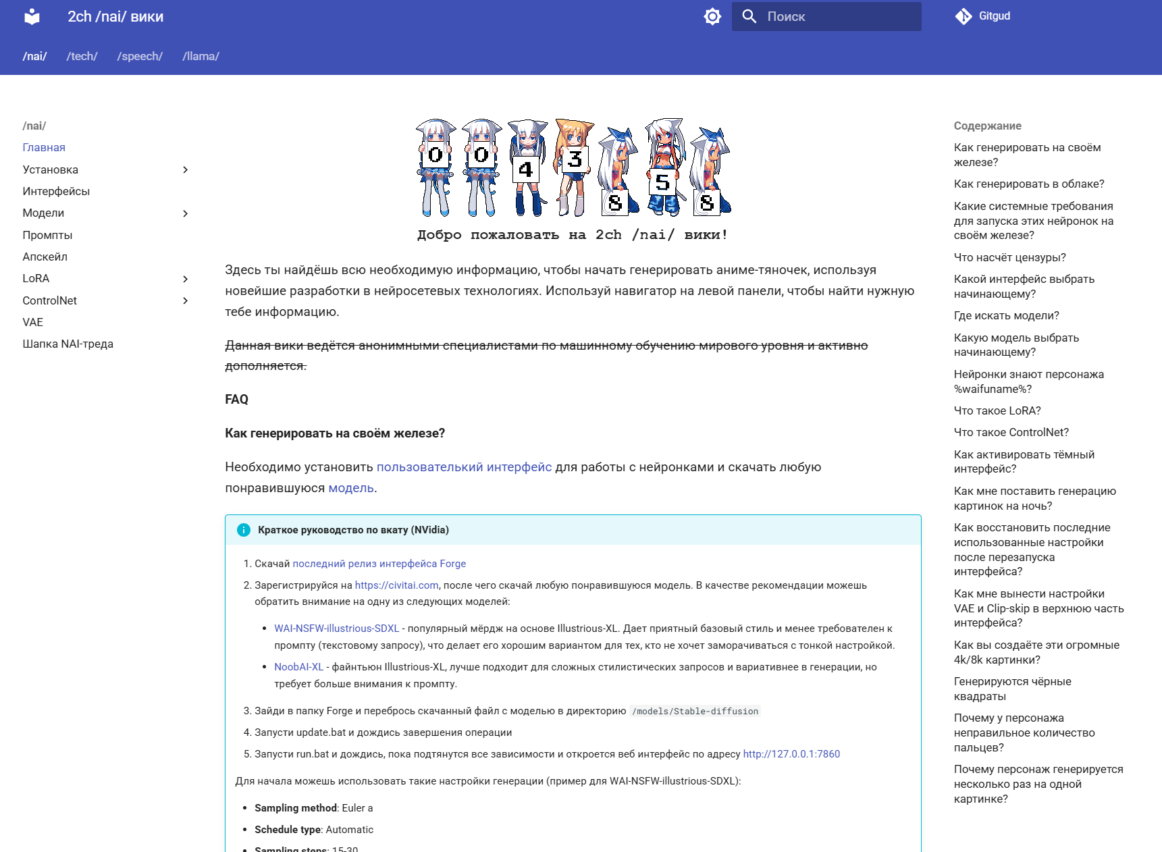This screenshot has width=1162, height=852.
Task: Jump to Какой интерфейс выбрать начинающему?
Action: click(1024, 286)
